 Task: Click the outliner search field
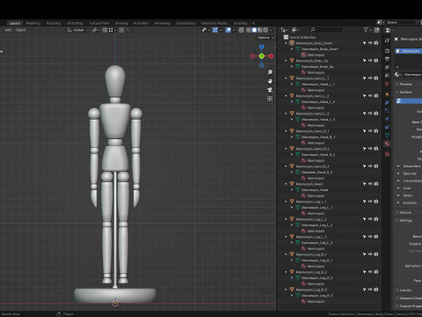(326, 30)
